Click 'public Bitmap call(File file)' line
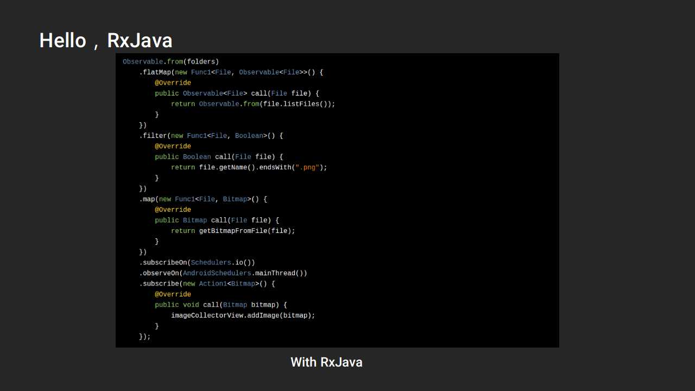695x391 pixels. tap(217, 220)
